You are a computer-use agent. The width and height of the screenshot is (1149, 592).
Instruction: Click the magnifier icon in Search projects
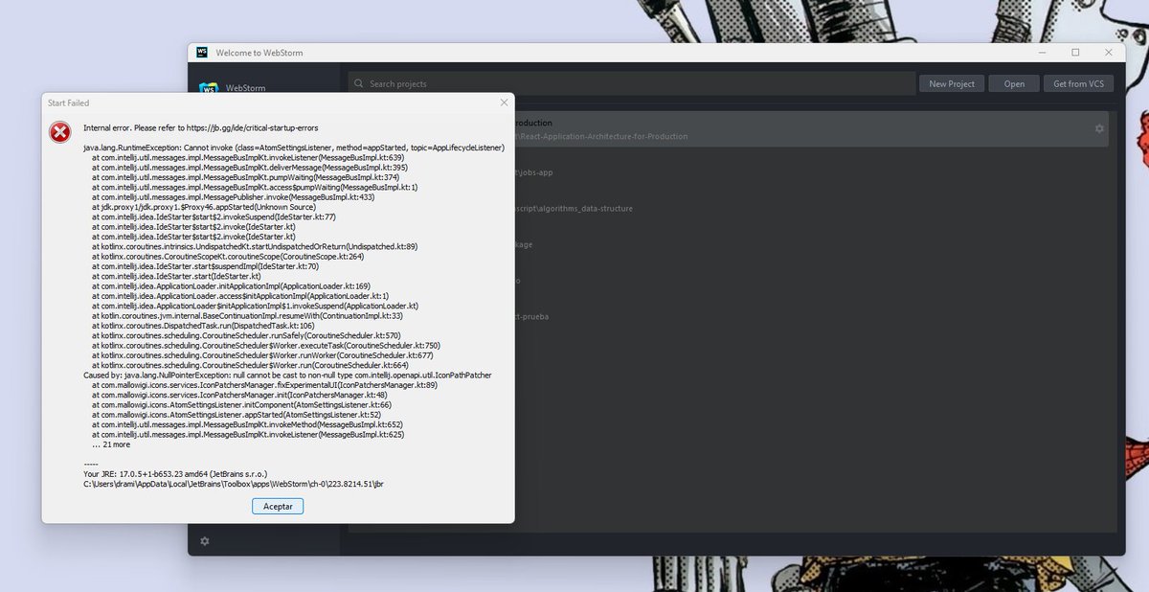point(359,84)
